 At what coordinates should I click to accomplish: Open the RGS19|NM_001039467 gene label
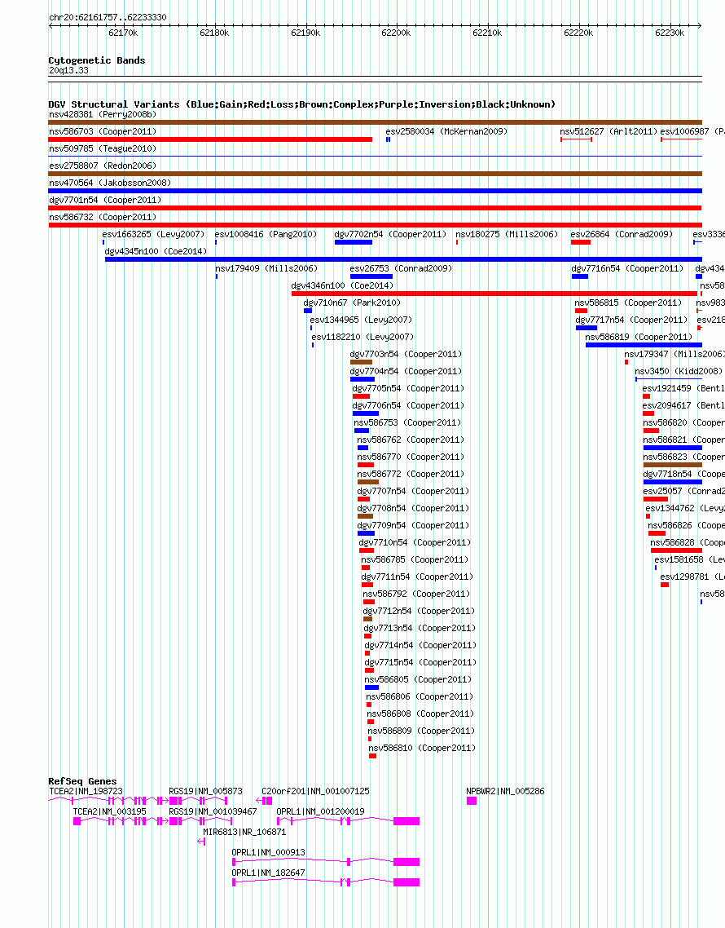click(213, 812)
